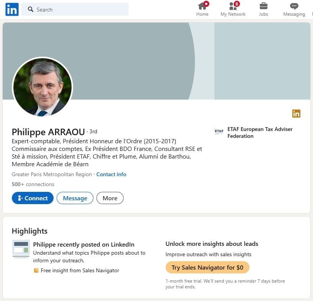Open the More options menu
Viewport: 313px width, 301px height.
(x=110, y=198)
